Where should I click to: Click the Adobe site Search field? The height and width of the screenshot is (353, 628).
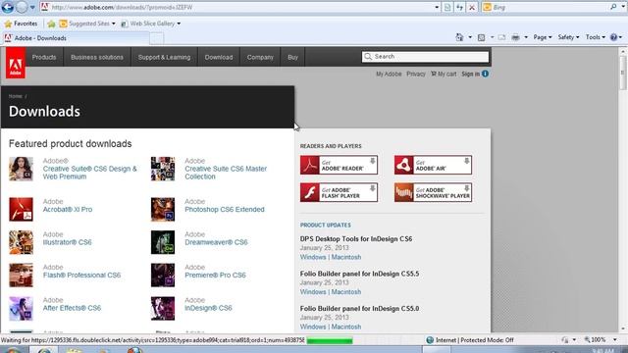[x=425, y=57]
